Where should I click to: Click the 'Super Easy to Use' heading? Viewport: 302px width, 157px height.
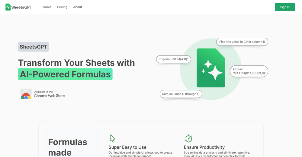(x=127, y=147)
